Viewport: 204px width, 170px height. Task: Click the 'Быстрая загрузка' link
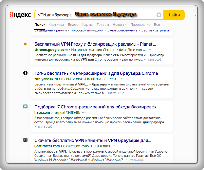(155, 30)
